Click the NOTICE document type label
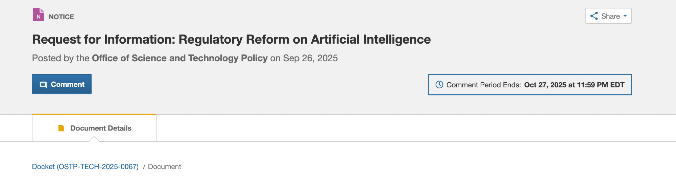The height and width of the screenshot is (186, 676). pos(61,17)
